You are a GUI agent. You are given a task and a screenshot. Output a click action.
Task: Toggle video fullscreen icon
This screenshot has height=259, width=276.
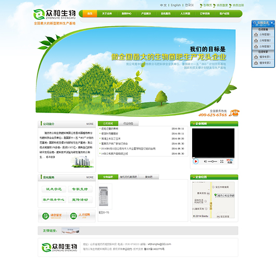pos(222,162)
